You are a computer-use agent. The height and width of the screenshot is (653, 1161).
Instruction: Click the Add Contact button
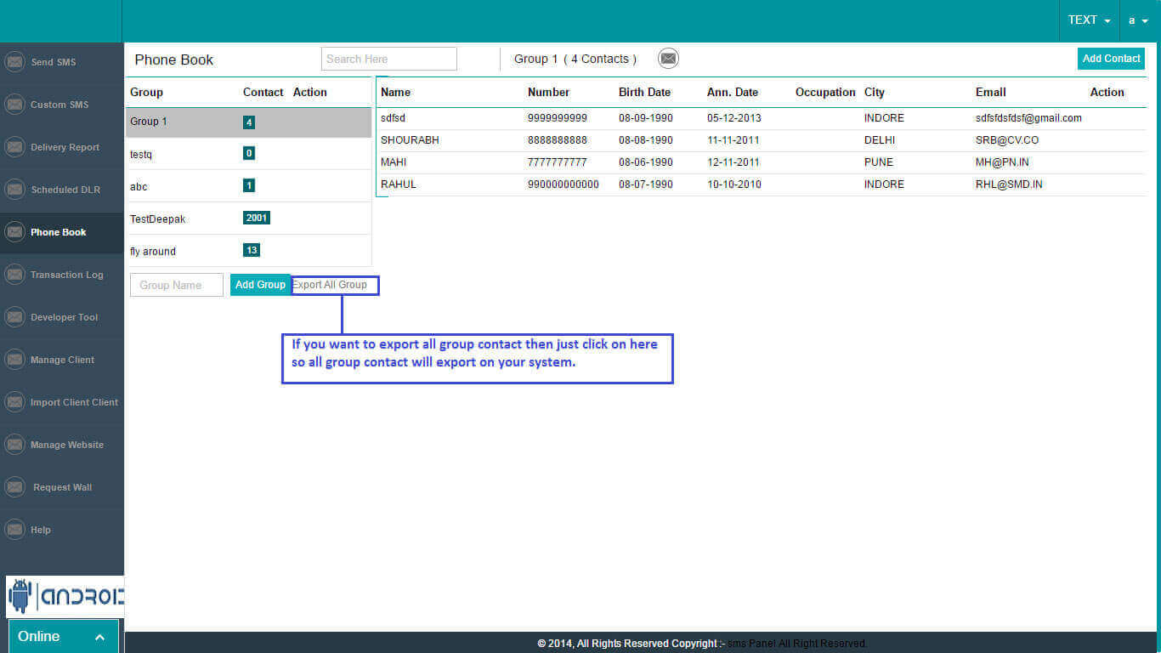1111,59
